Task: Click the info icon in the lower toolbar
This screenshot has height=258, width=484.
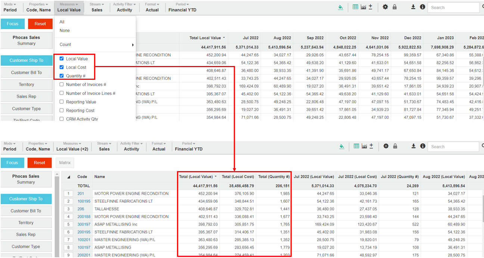Action: point(423,146)
